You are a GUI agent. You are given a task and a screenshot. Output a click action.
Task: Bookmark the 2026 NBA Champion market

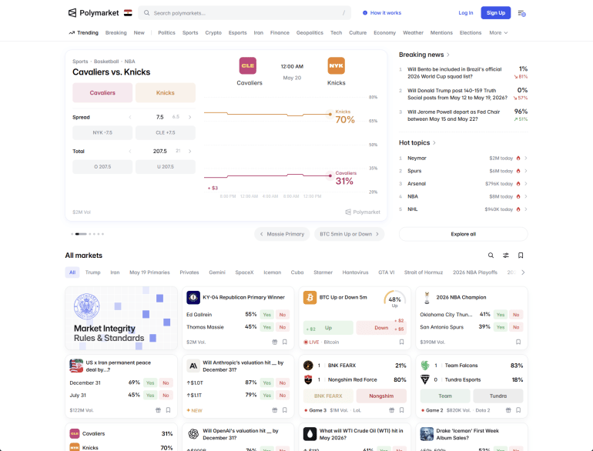tap(518, 342)
